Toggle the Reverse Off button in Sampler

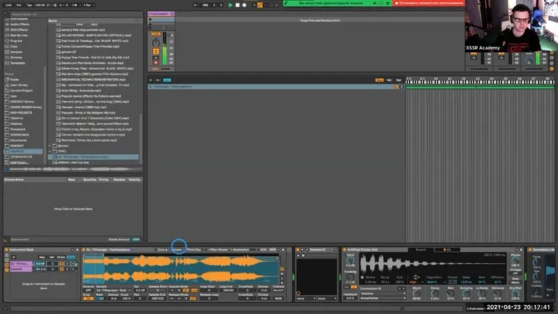[x=89, y=290]
